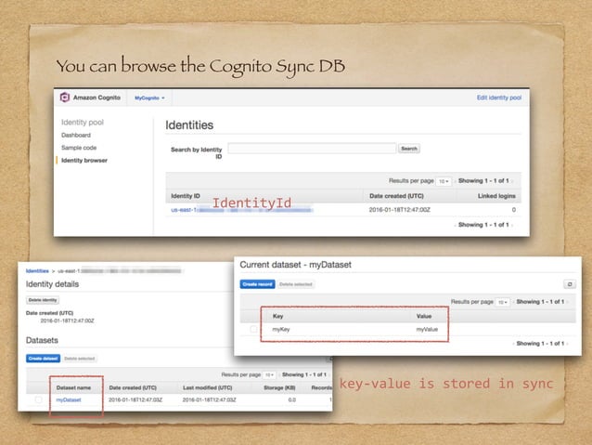Click the Create dataset button
Image resolution: width=592 pixels, height=445 pixels.
click(43, 359)
